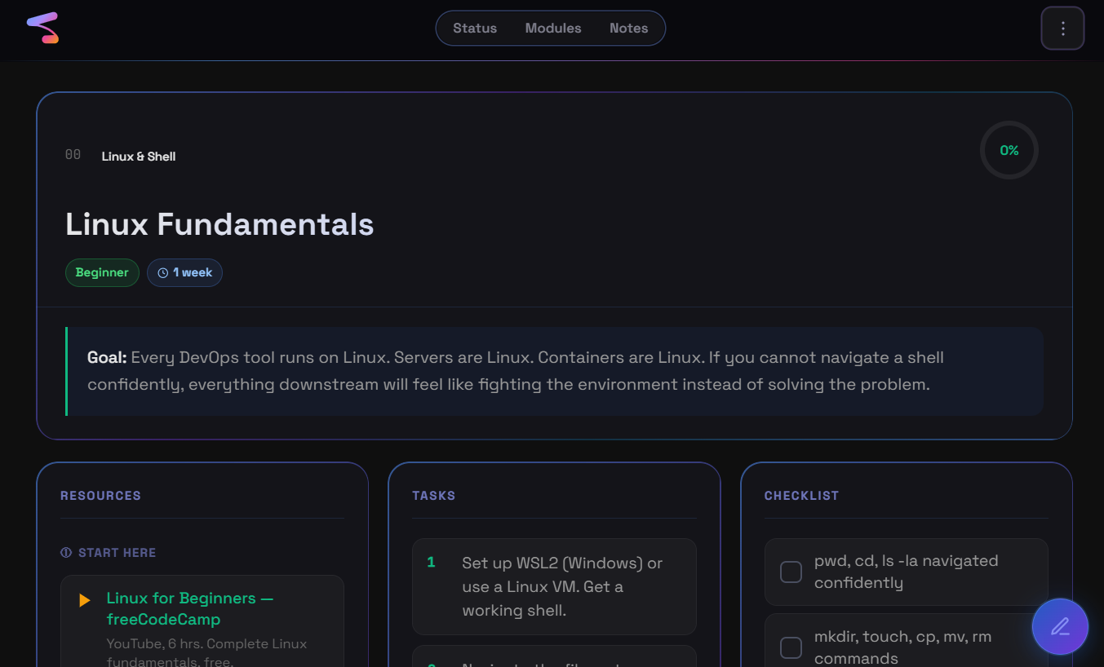Screen dimensions: 1104x667
Task: Open Linux for Beginners — freeCodeCamp link
Action: tap(190, 609)
